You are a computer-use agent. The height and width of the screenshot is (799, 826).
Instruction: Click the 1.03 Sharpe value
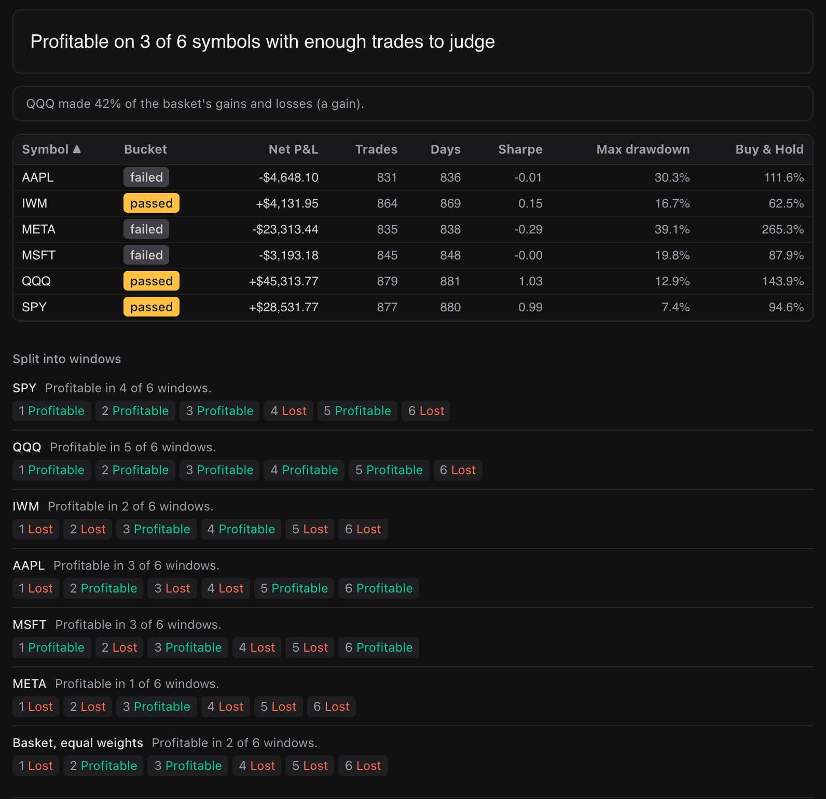pos(530,281)
